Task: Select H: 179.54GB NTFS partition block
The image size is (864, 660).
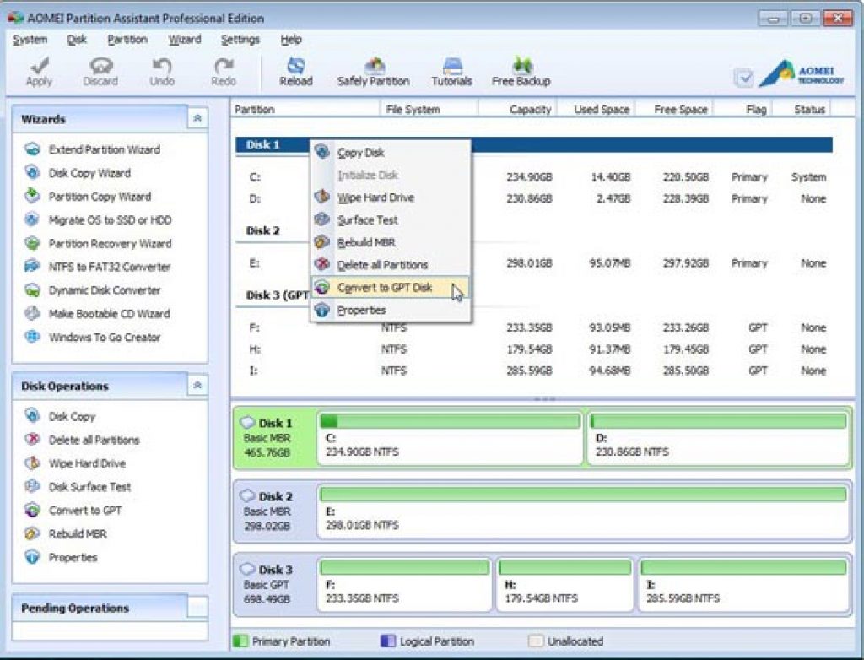Action: click(x=564, y=584)
